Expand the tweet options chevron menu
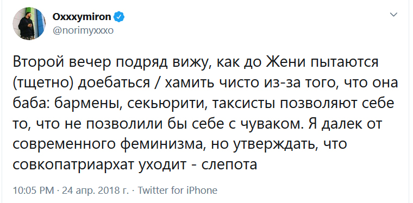This screenshot has height=203, width=413. point(393,15)
